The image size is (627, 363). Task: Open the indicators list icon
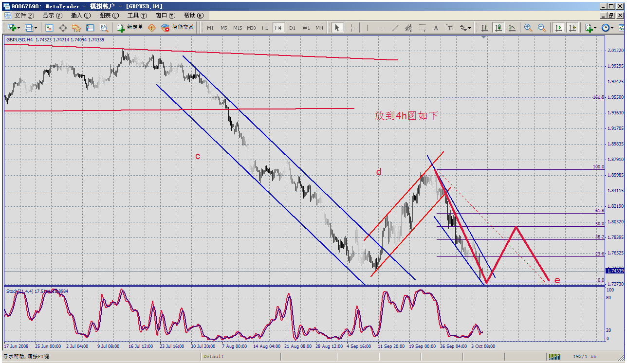pyautogui.click(x=589, y=28)
